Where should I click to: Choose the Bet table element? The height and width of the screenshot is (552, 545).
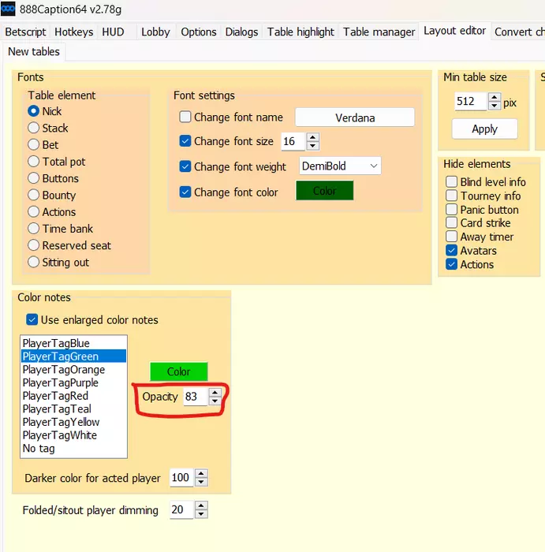tap(43, 144)
